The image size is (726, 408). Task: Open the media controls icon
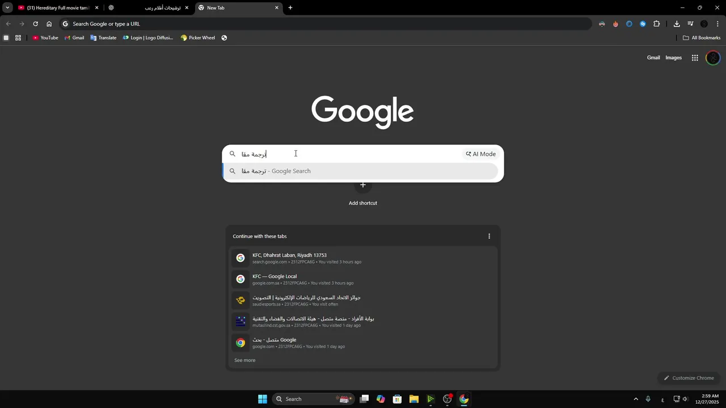coord(690,24)
